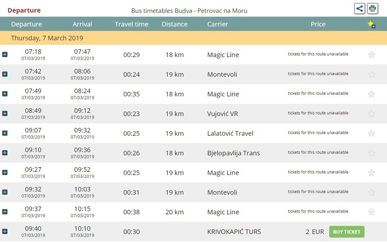
Task: Click the print timetable icon
Action: click(x=372, y=9)
